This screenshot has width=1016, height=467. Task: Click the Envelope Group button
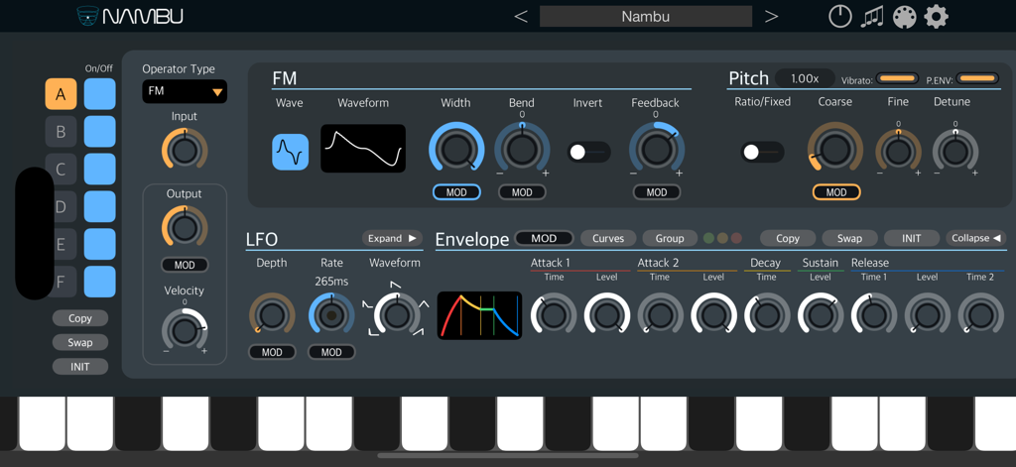click(670, 238)
